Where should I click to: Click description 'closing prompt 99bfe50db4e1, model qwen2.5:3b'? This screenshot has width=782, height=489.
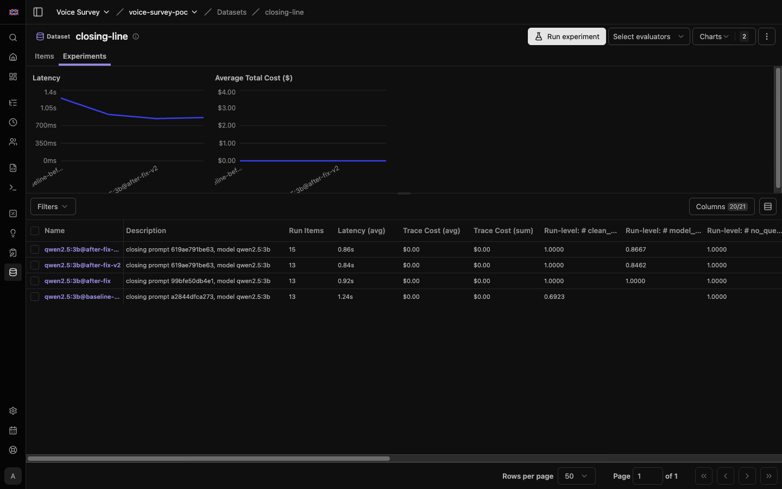(x=198, y=281)
